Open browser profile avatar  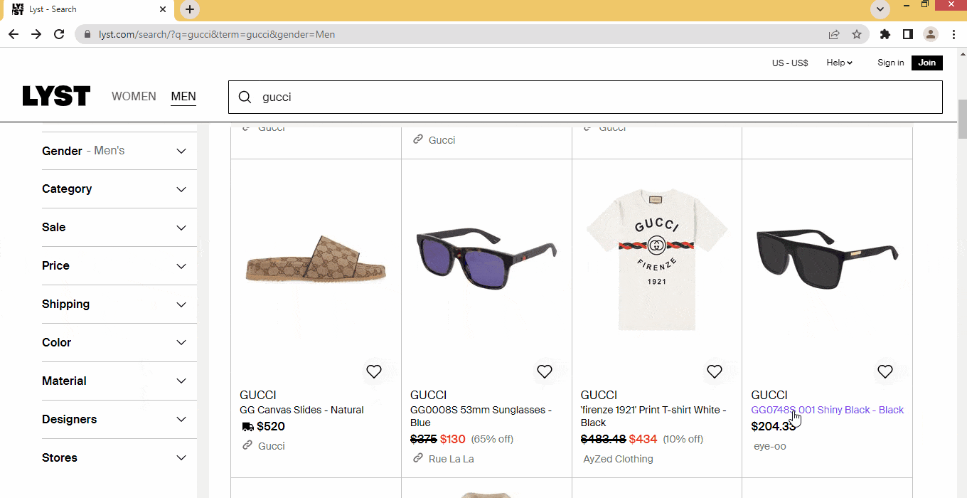pos(931,34)
